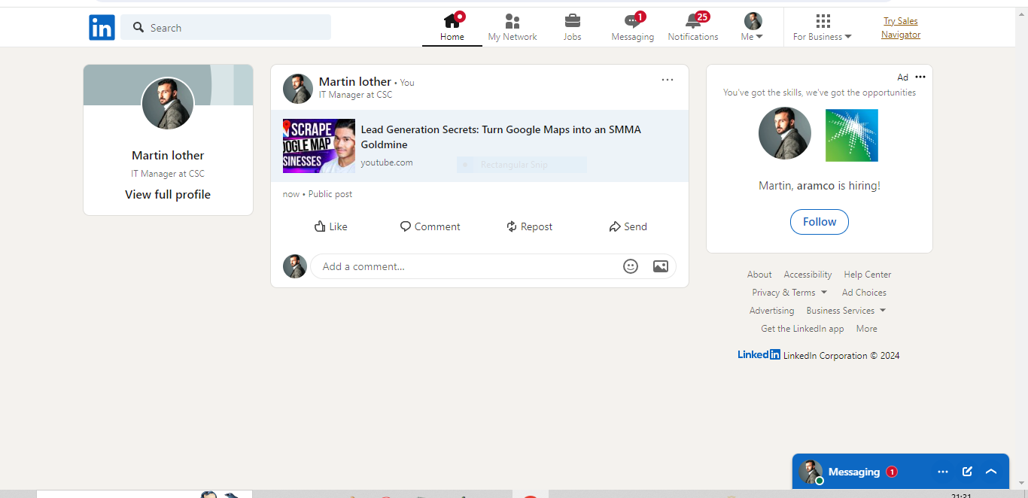The image size is (1028, 498).
Task: Open the Accessibility footer link
Action: pos(807,275)
